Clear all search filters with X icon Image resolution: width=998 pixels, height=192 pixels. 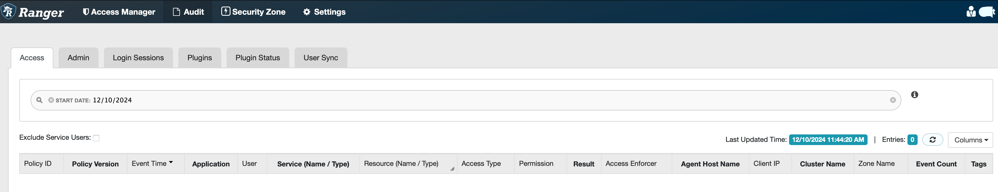click(x=893, y=100)
